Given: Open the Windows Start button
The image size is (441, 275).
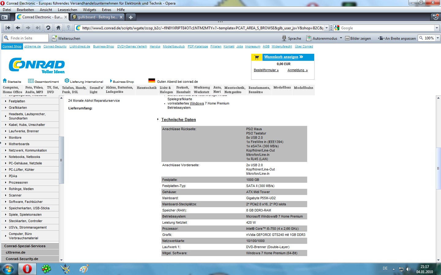Looking at the screenshot, I should (8, 269).
